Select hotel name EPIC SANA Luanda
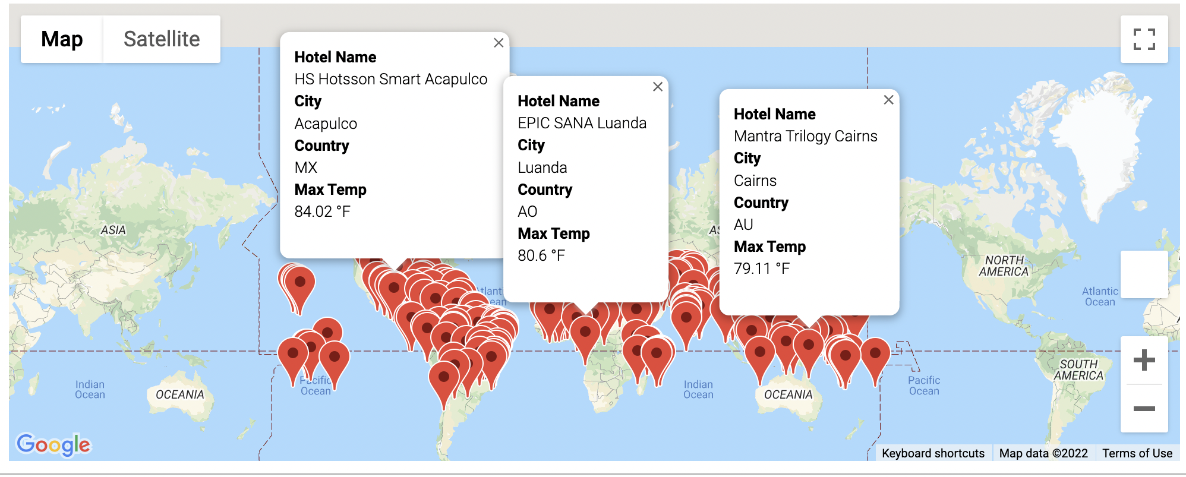The width and height of the screenshot is (1186, 477). tap(582, 123)
